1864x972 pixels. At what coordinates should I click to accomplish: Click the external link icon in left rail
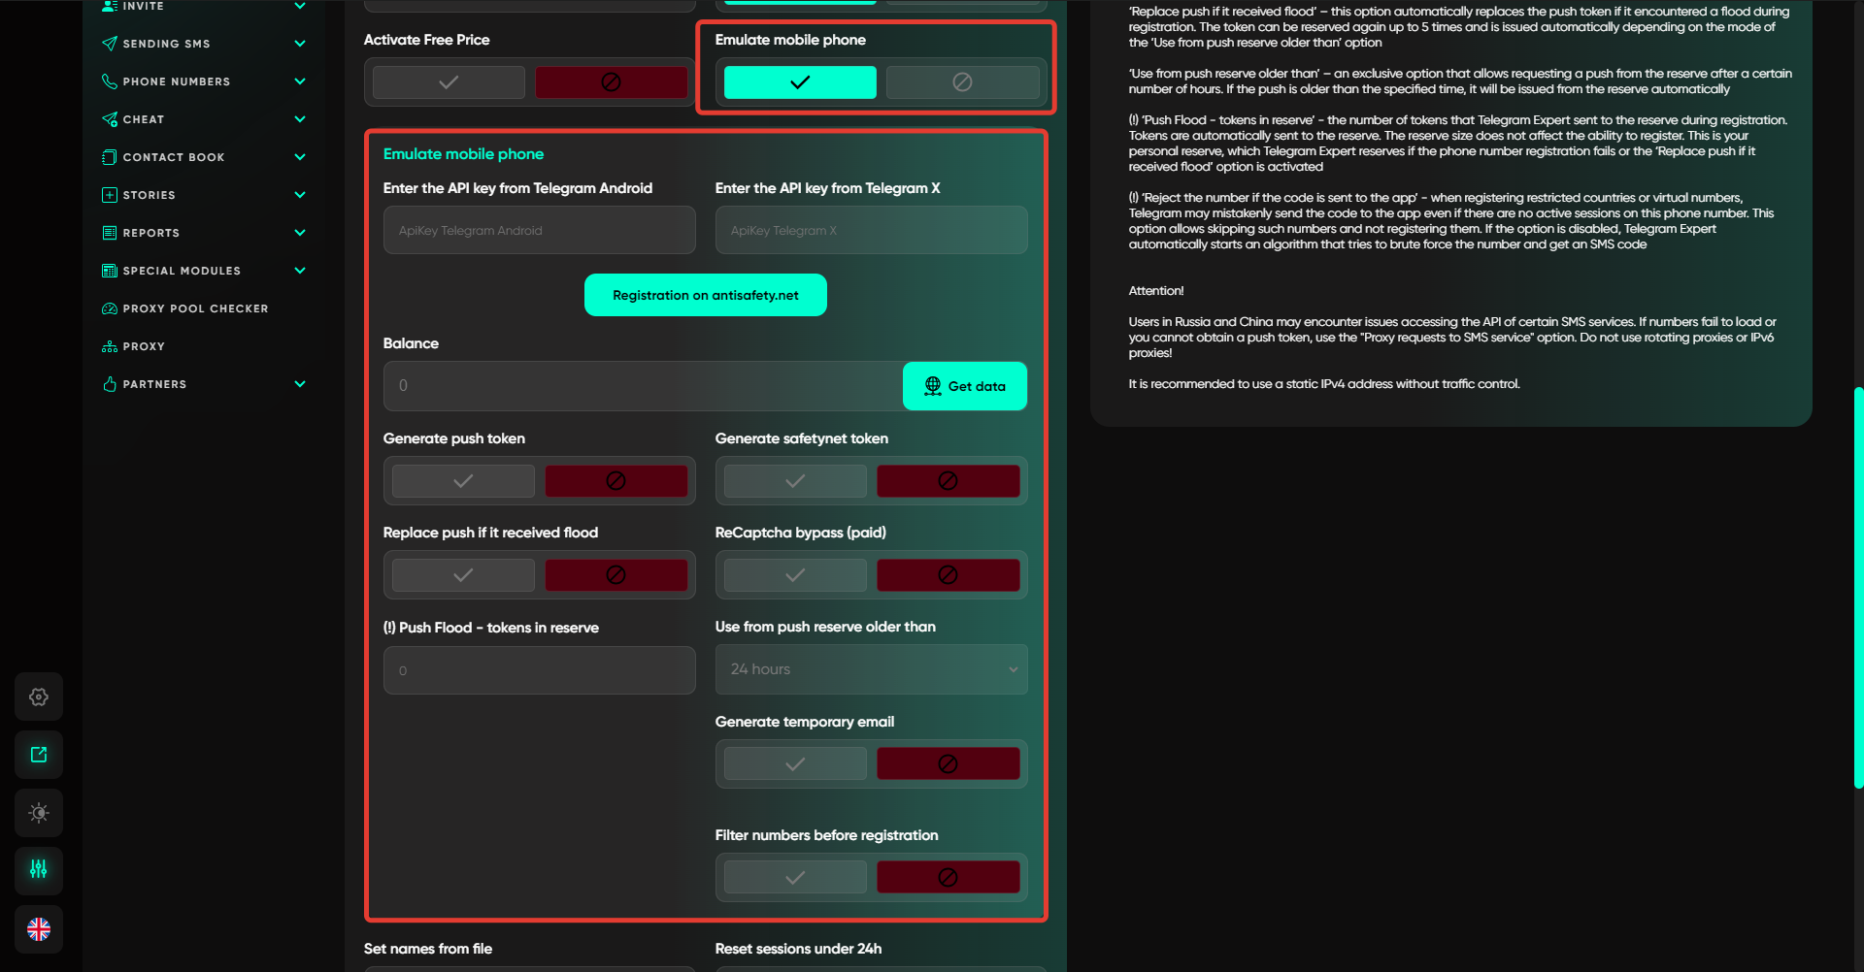pyautogui.click(x=39, y=755)
